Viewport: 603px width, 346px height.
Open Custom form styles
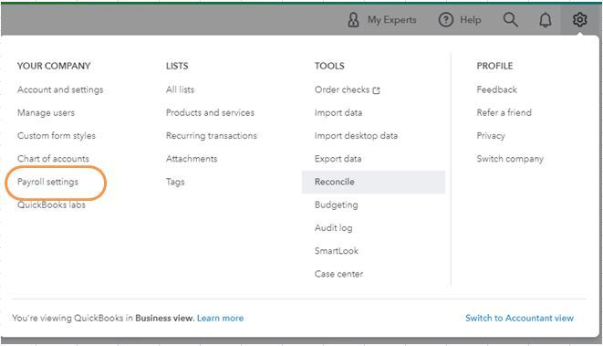pos(57,136)
